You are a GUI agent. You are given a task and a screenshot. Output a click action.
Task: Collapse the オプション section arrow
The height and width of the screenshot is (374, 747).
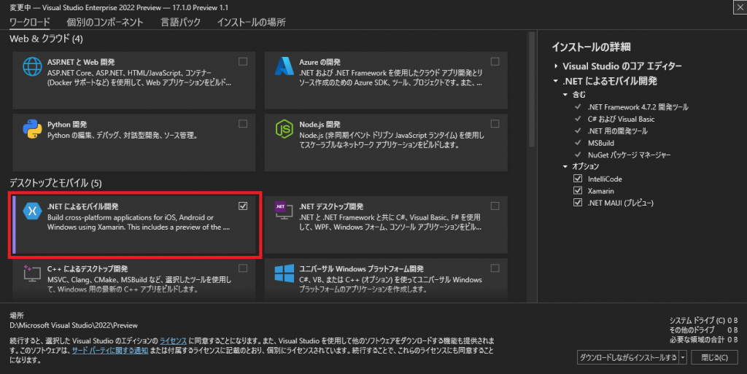click(x=565, y=166)
